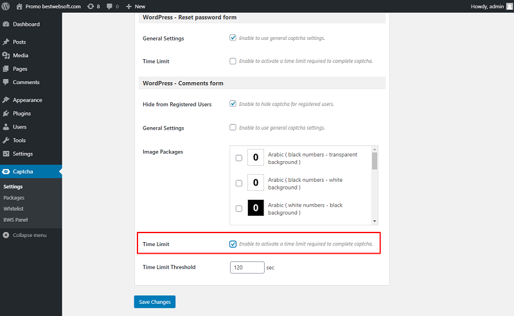514x316 pixels.
Task: Click the Time Limit Threshold input field
Action: point(247,267)
